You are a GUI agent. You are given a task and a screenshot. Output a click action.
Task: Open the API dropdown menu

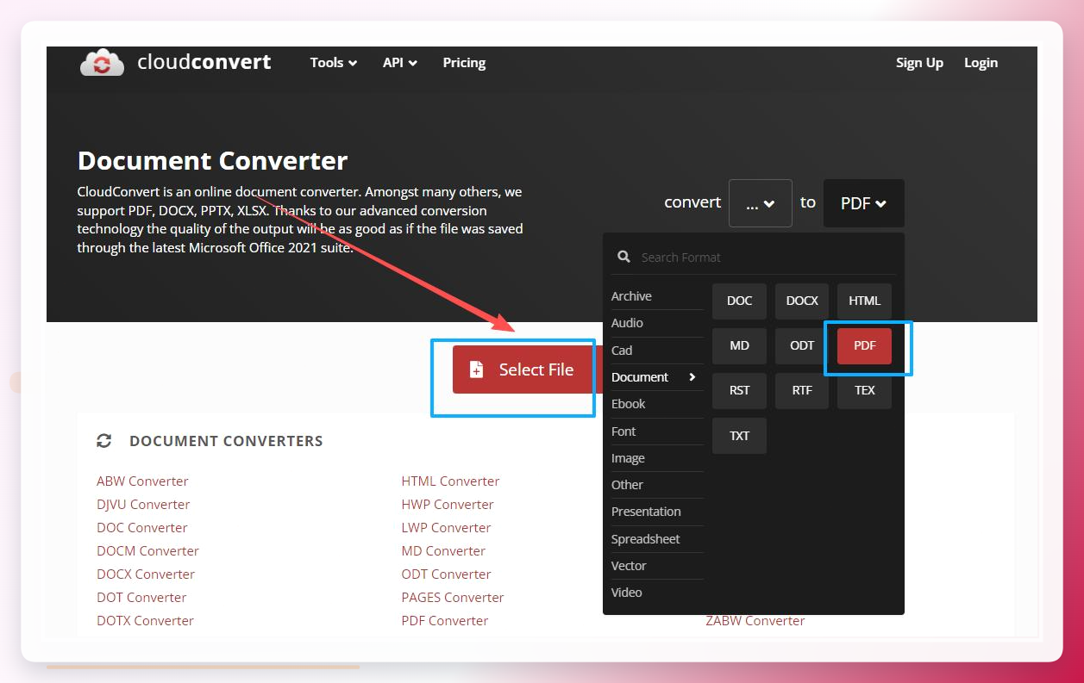click(x=400, y=63)
